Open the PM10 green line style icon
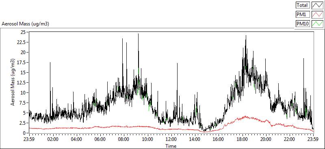This screenshot has height=149, width=325. pyautogui.click(x=317, y=24)
